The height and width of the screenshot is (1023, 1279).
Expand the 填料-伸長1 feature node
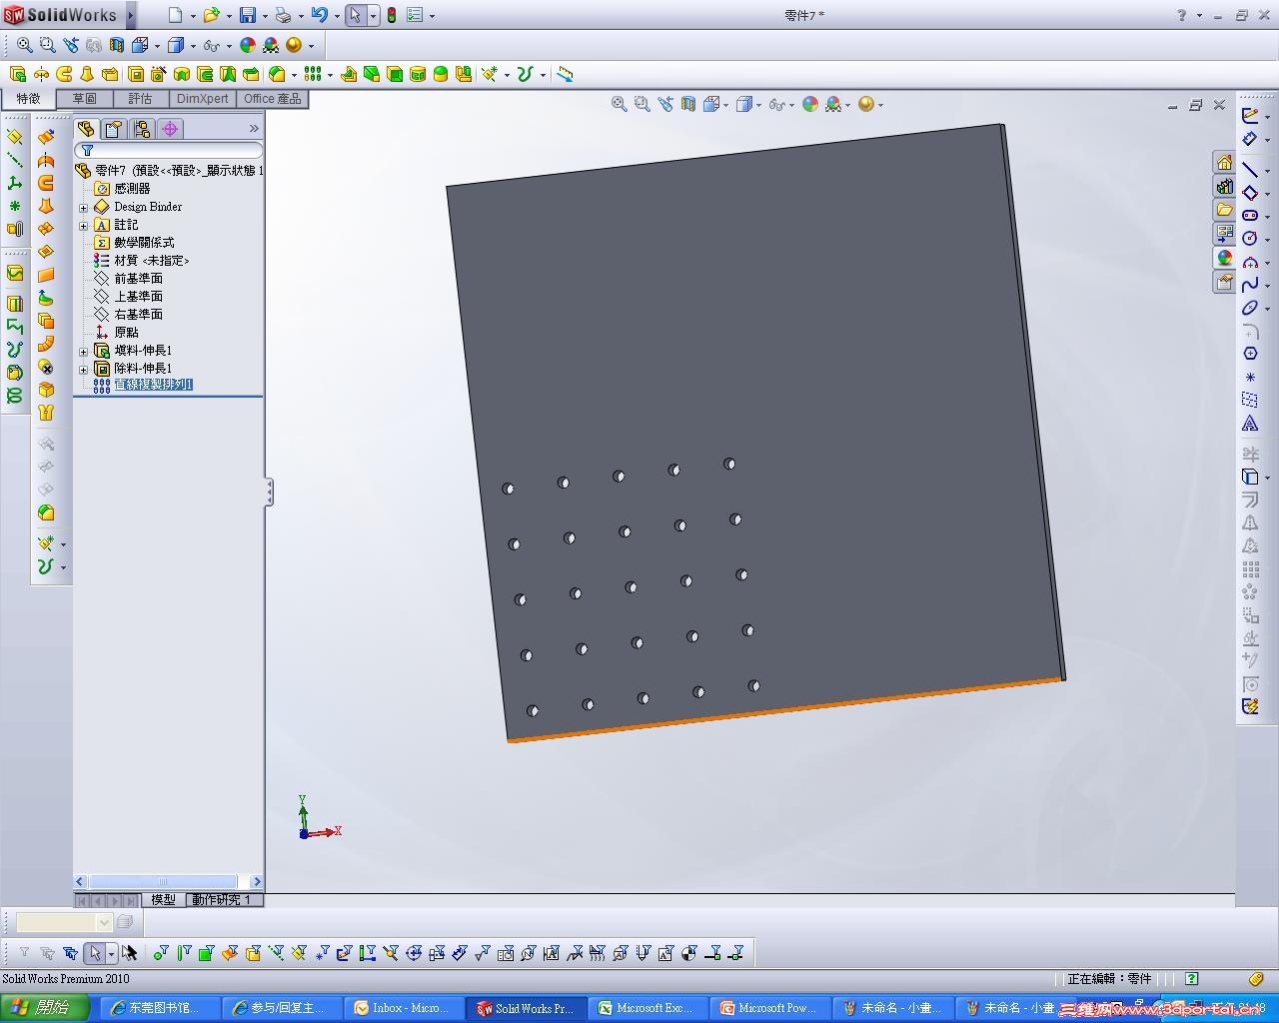tap(84, 352)
